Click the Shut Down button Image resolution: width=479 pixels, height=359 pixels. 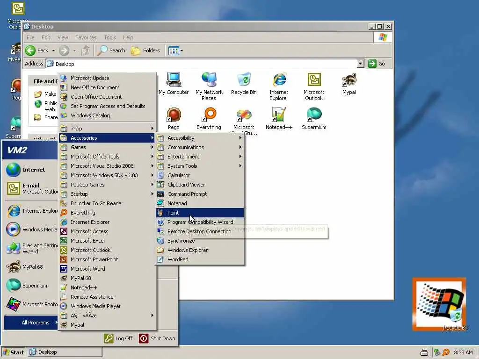click(x=157, y=338)
